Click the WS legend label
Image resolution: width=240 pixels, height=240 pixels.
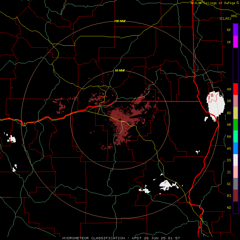(x=229, y=149)
